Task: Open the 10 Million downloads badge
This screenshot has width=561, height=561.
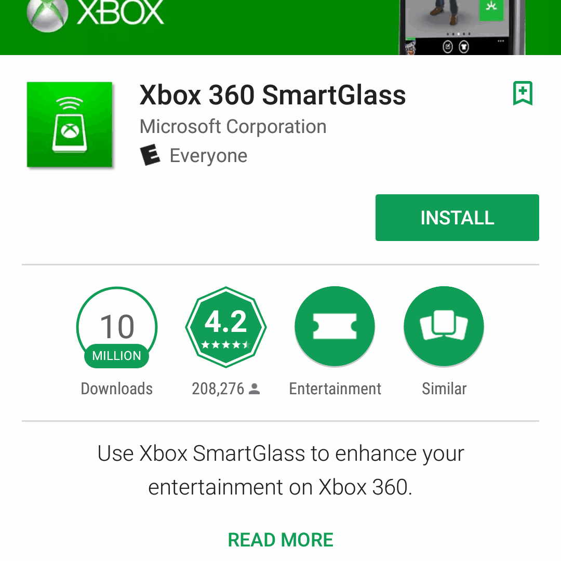Action: (x=117, y=327)
